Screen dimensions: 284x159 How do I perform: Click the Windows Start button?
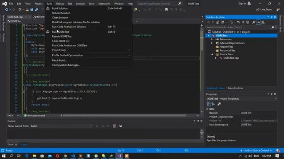click(x=4, y=156)
